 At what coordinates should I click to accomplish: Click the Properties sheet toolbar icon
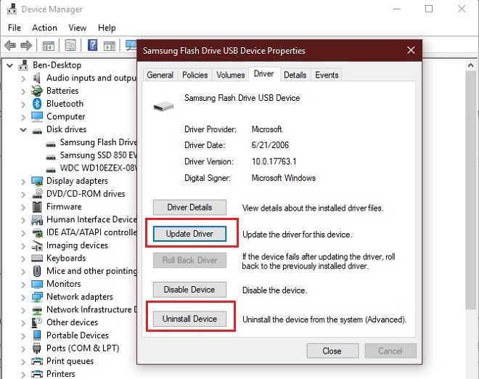coord(70,46)
